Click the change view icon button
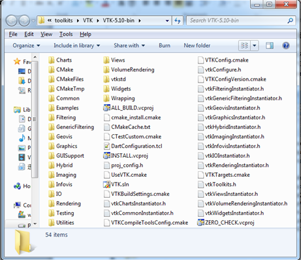Screen dimensions: 301x260 click(244, 46)
